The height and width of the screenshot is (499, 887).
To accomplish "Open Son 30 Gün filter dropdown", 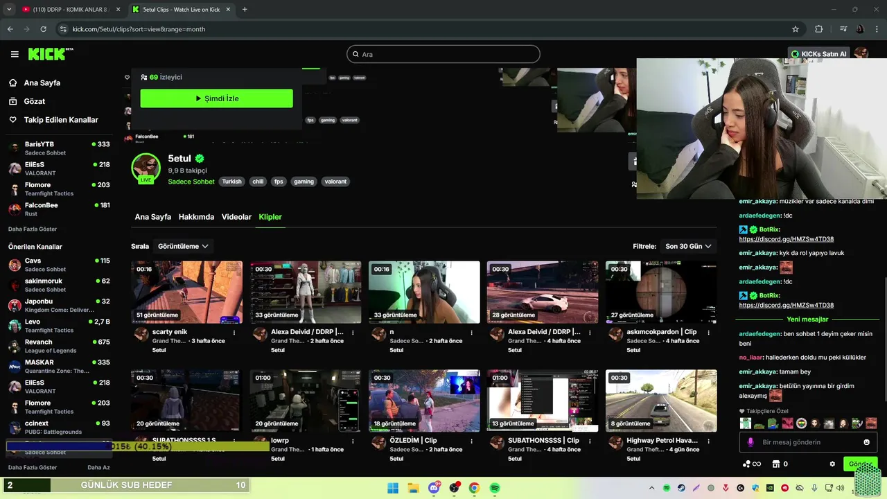I will pyautogui.click(x=688, y=246).
